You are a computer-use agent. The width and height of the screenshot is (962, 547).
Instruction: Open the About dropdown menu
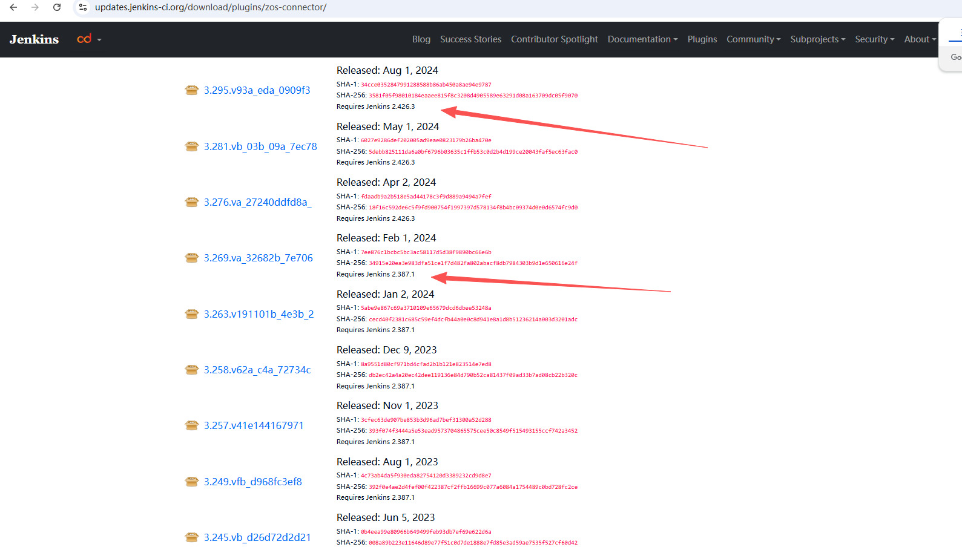pyautogui.click(x=920, y=39)
